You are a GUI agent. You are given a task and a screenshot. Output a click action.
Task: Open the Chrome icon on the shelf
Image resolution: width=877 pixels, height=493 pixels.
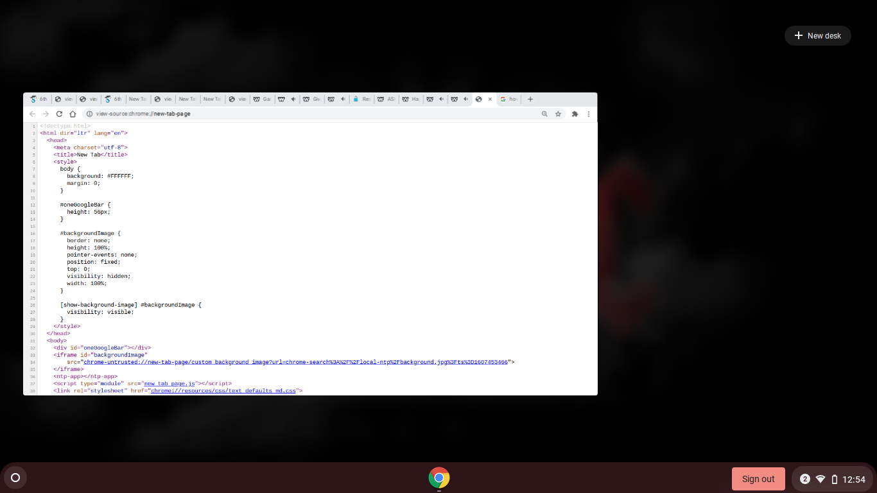(439, 478)
